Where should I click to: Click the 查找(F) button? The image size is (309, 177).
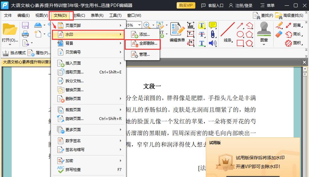click(x=263, y=16)
